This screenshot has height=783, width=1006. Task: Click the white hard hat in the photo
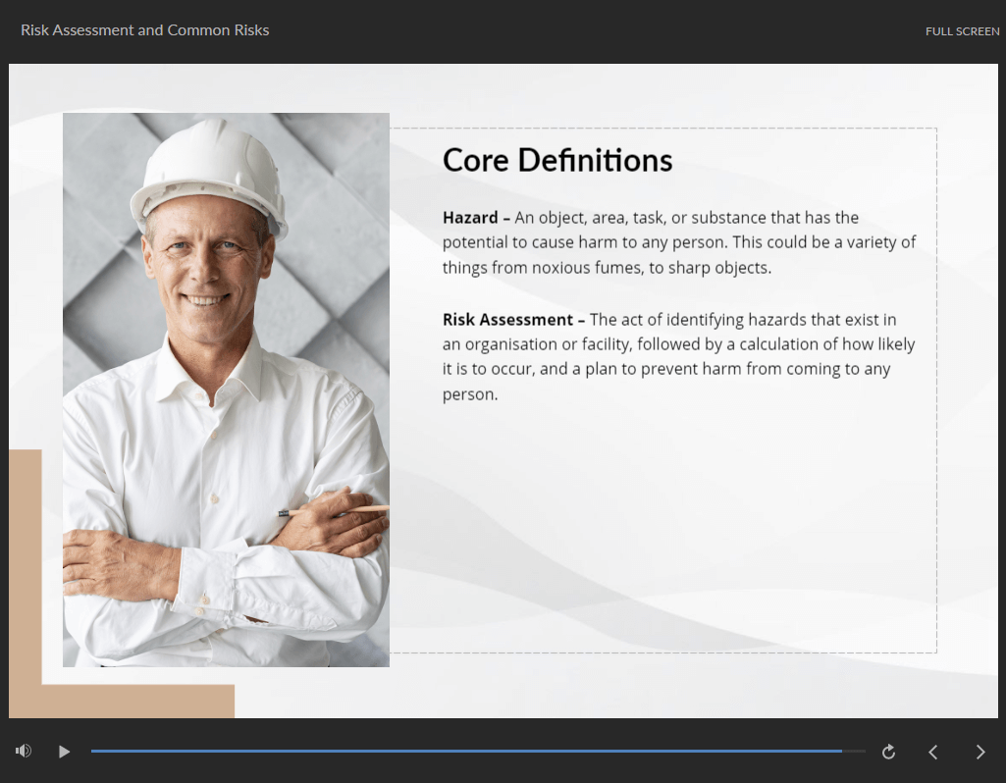(209, 172)
